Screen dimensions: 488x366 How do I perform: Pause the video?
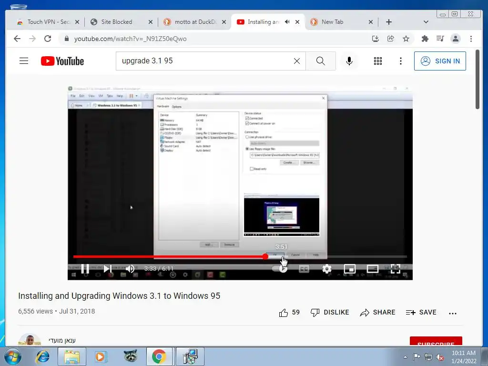pyautogui.click(x=85, y=268)
